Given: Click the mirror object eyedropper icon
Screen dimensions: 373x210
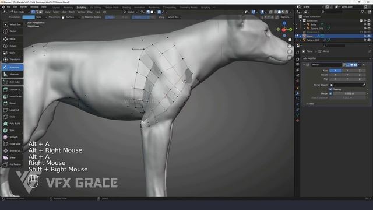Looking at the screenshot, I should point(364,85).
